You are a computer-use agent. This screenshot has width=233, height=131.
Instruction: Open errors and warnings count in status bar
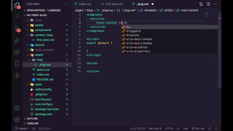coord(44,128)
